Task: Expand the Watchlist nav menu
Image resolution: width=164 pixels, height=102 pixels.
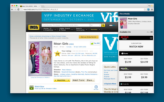Action: 95,30
